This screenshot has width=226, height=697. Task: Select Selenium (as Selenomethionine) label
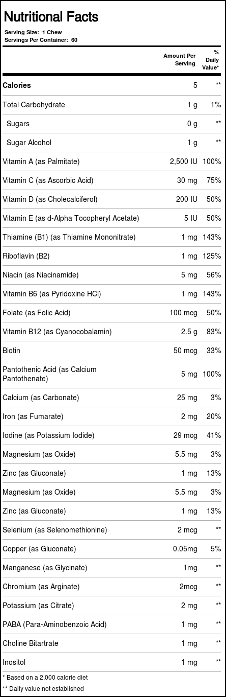55,530
